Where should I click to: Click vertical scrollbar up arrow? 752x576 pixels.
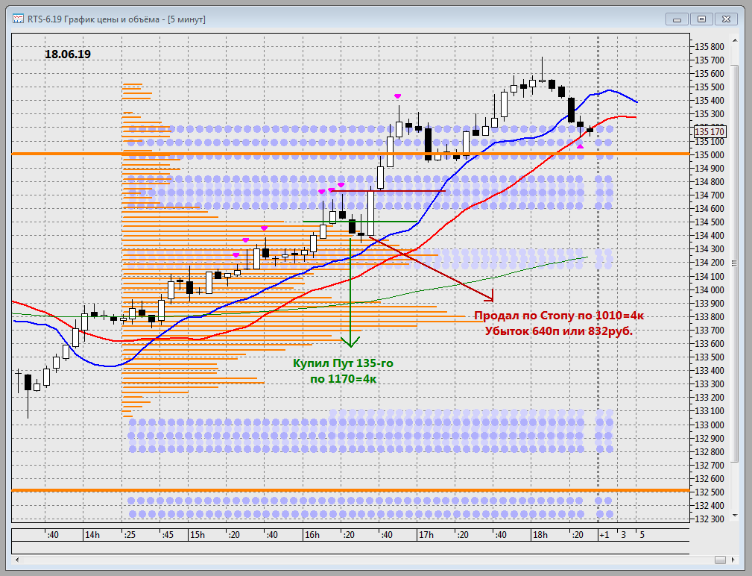coord(734,42)
